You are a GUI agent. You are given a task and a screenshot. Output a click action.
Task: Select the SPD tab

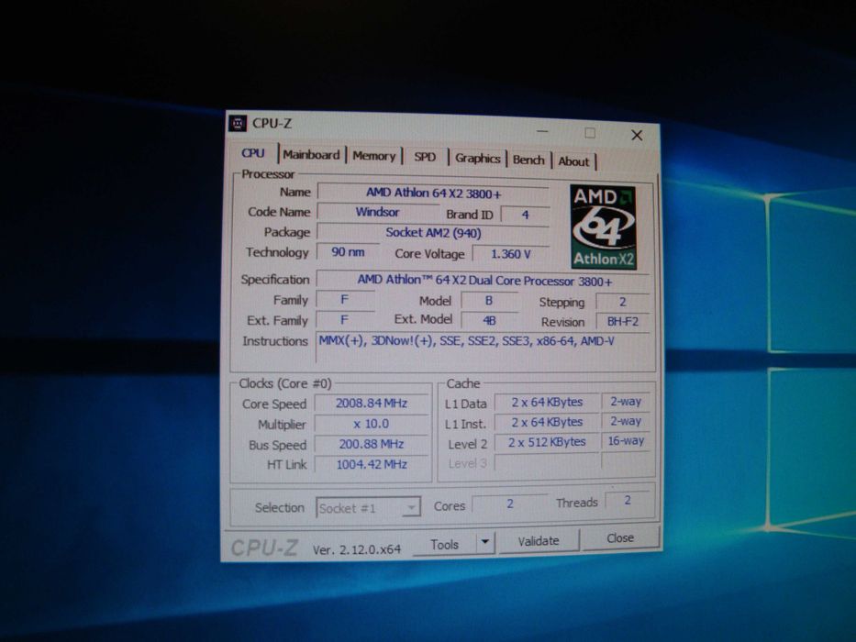point(425,157)
